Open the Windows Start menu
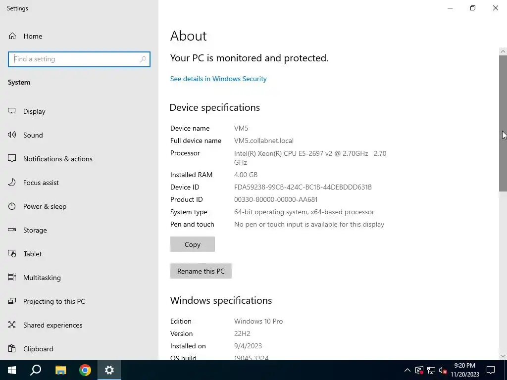507x380 pixels. [x=12, y=370]
